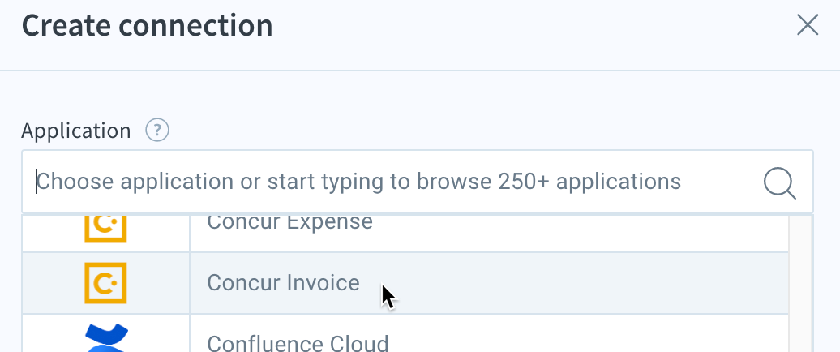Click the application list scrollbar track
Screen dimensions: 840x352
tap(801, 283)
